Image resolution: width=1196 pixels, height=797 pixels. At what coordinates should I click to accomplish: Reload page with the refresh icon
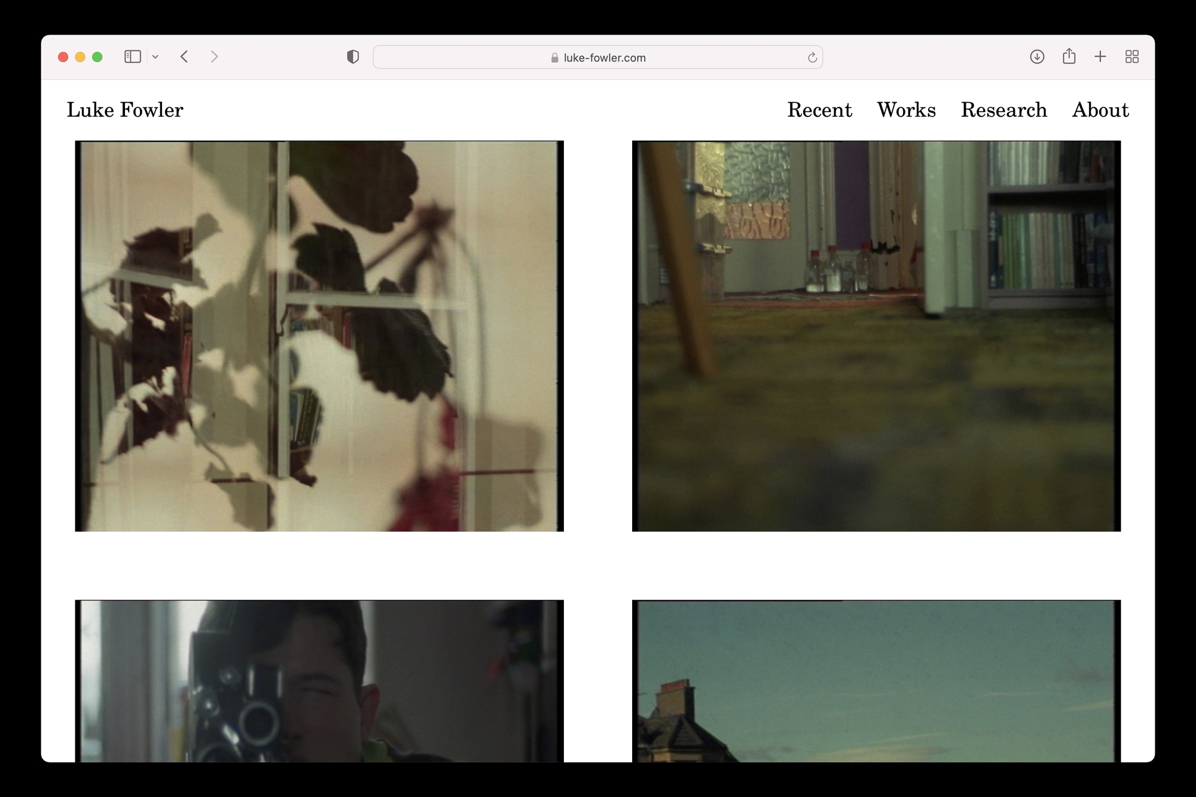pyautogui.click(x=812, y=57)
